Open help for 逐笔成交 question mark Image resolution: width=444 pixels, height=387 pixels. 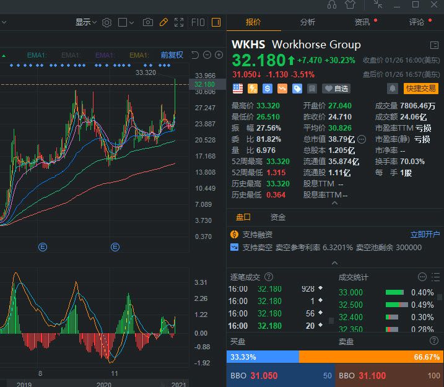pyautogui.click(x=268, y=277)
